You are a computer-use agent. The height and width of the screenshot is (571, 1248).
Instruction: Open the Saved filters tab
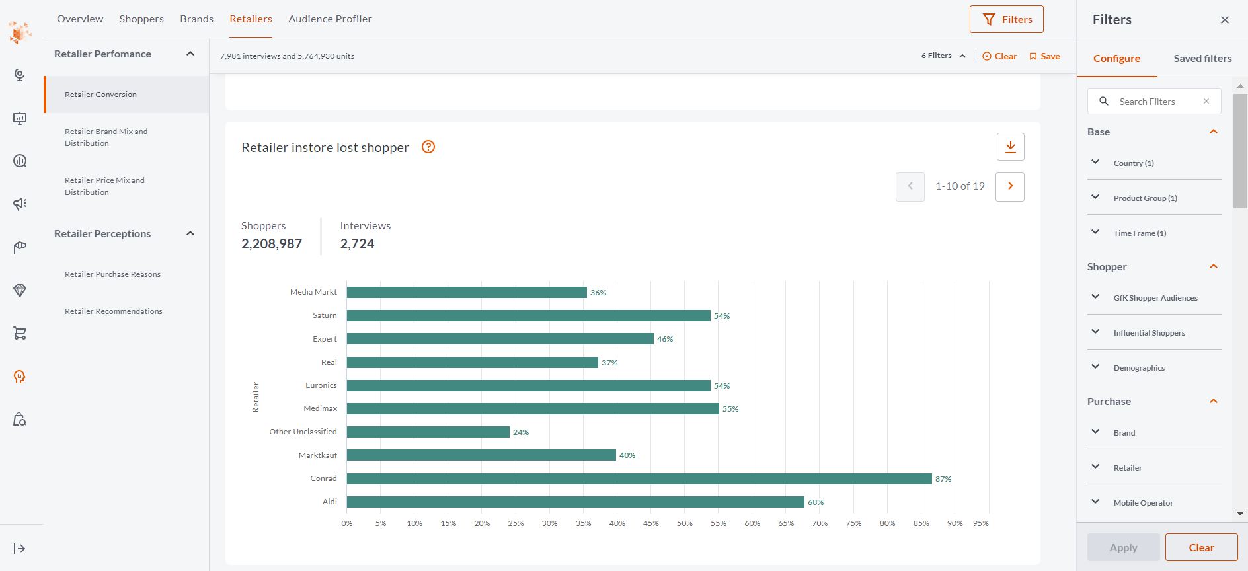pos(1202,59)
